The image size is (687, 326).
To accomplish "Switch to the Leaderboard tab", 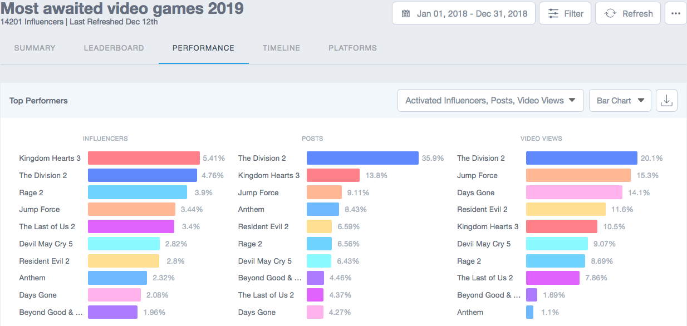I will click(x=114, y=48).
